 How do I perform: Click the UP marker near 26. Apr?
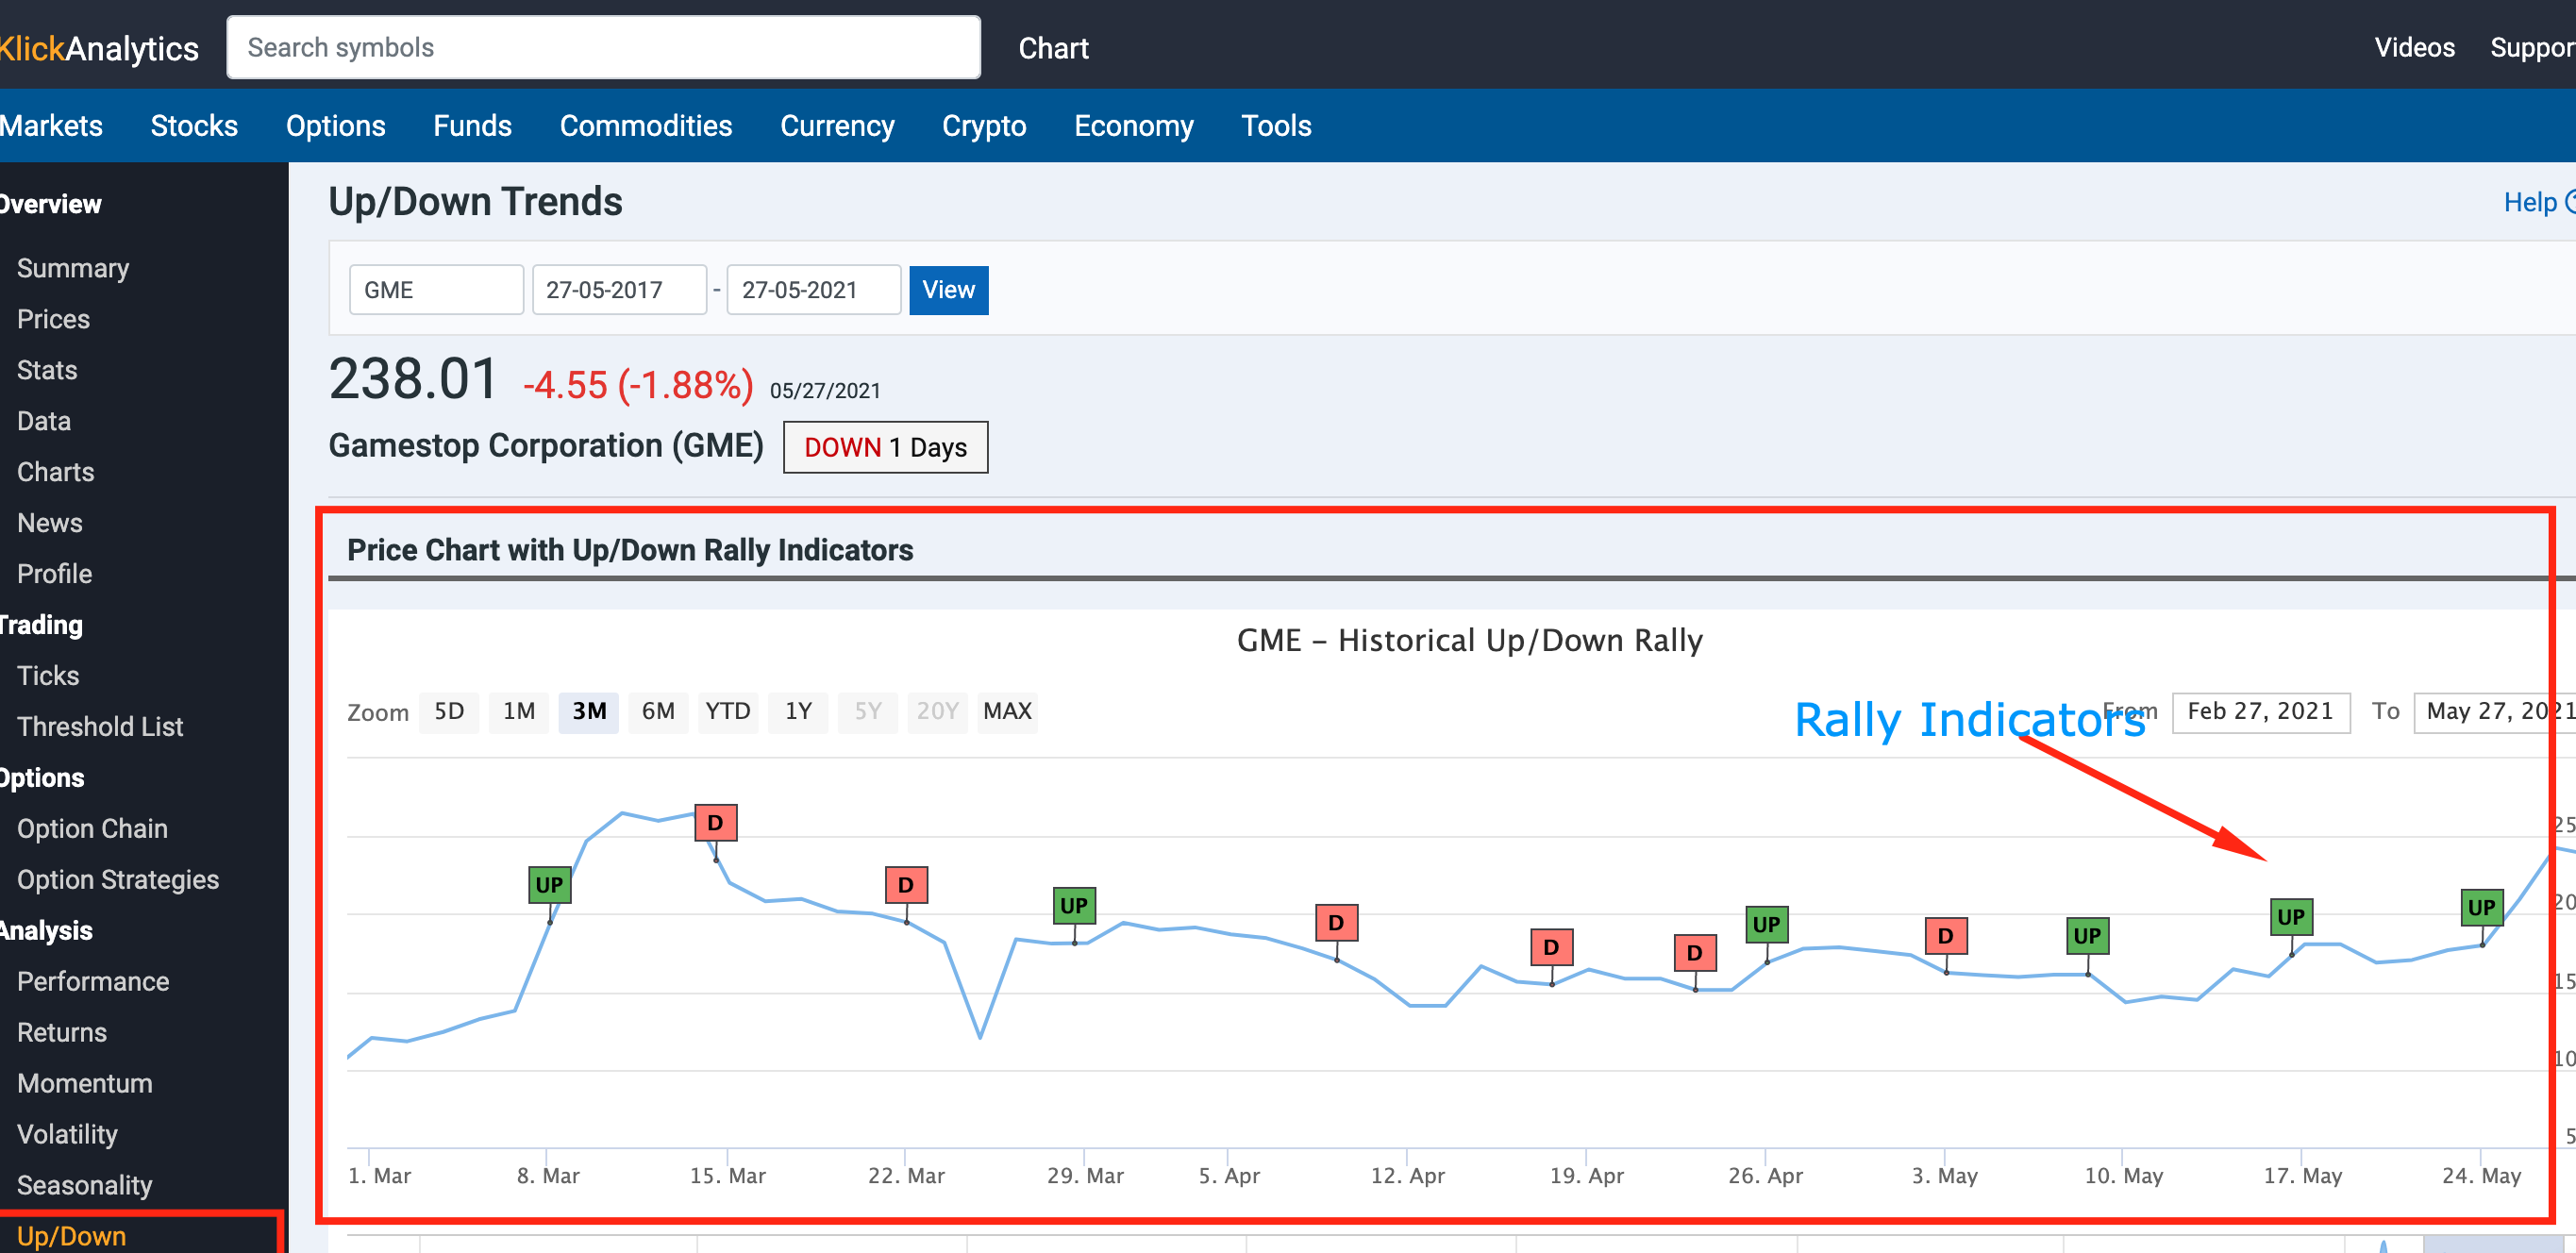pyautogui.click(x=1766, y=924)
